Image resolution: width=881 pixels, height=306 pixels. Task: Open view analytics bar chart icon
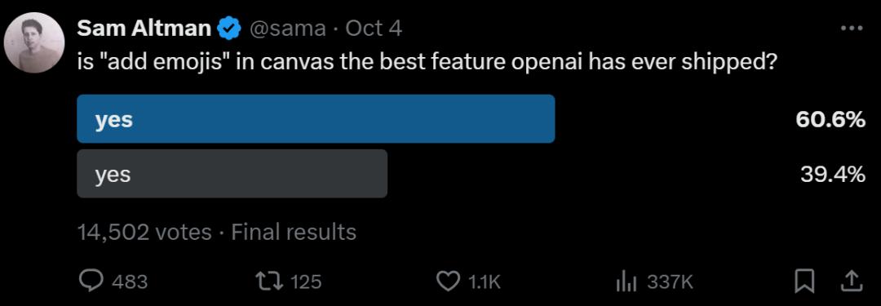point(626,281)
